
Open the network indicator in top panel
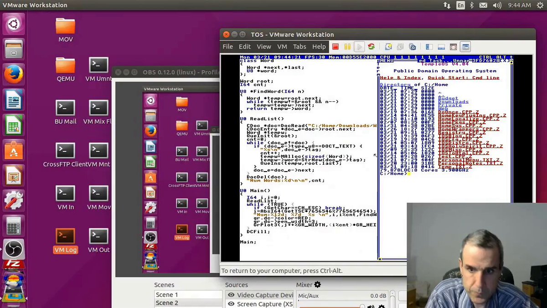tap(448, 5)
